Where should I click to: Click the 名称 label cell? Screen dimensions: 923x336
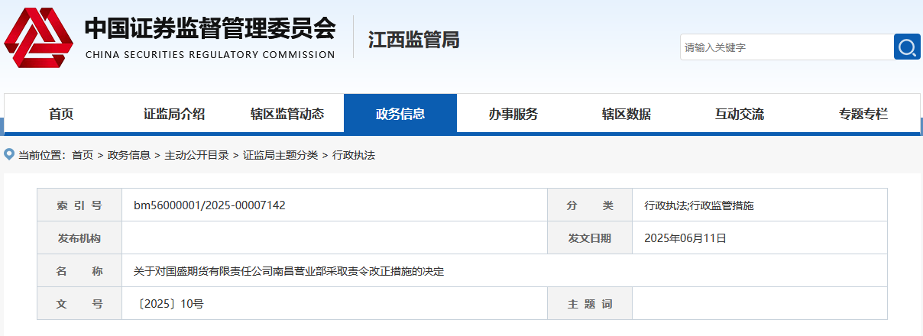coord(79,271)
